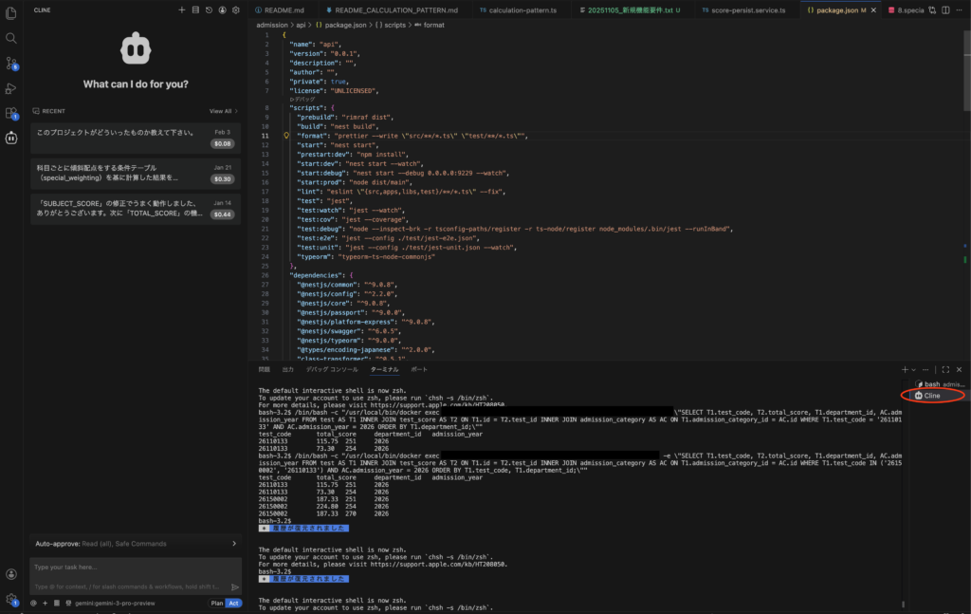Open recent task costing $0.08
Image resolution: width=971 pixels, height=614 pixels.
click(135, 138)
